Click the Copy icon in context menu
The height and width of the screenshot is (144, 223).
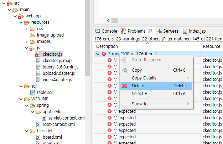[x=124, y=70]
